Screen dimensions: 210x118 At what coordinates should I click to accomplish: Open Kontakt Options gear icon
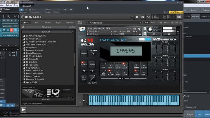pos(137,17)
